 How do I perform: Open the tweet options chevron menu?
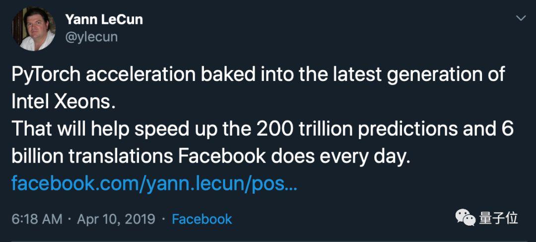pyautogui.click(x=521, y=18)
